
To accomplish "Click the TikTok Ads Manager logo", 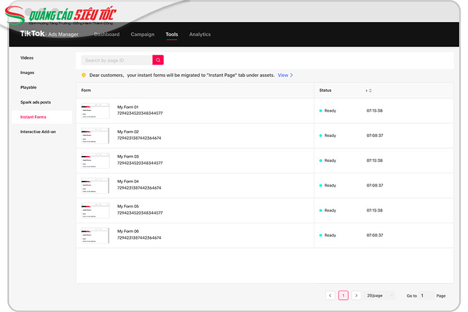I will point(49,34).
